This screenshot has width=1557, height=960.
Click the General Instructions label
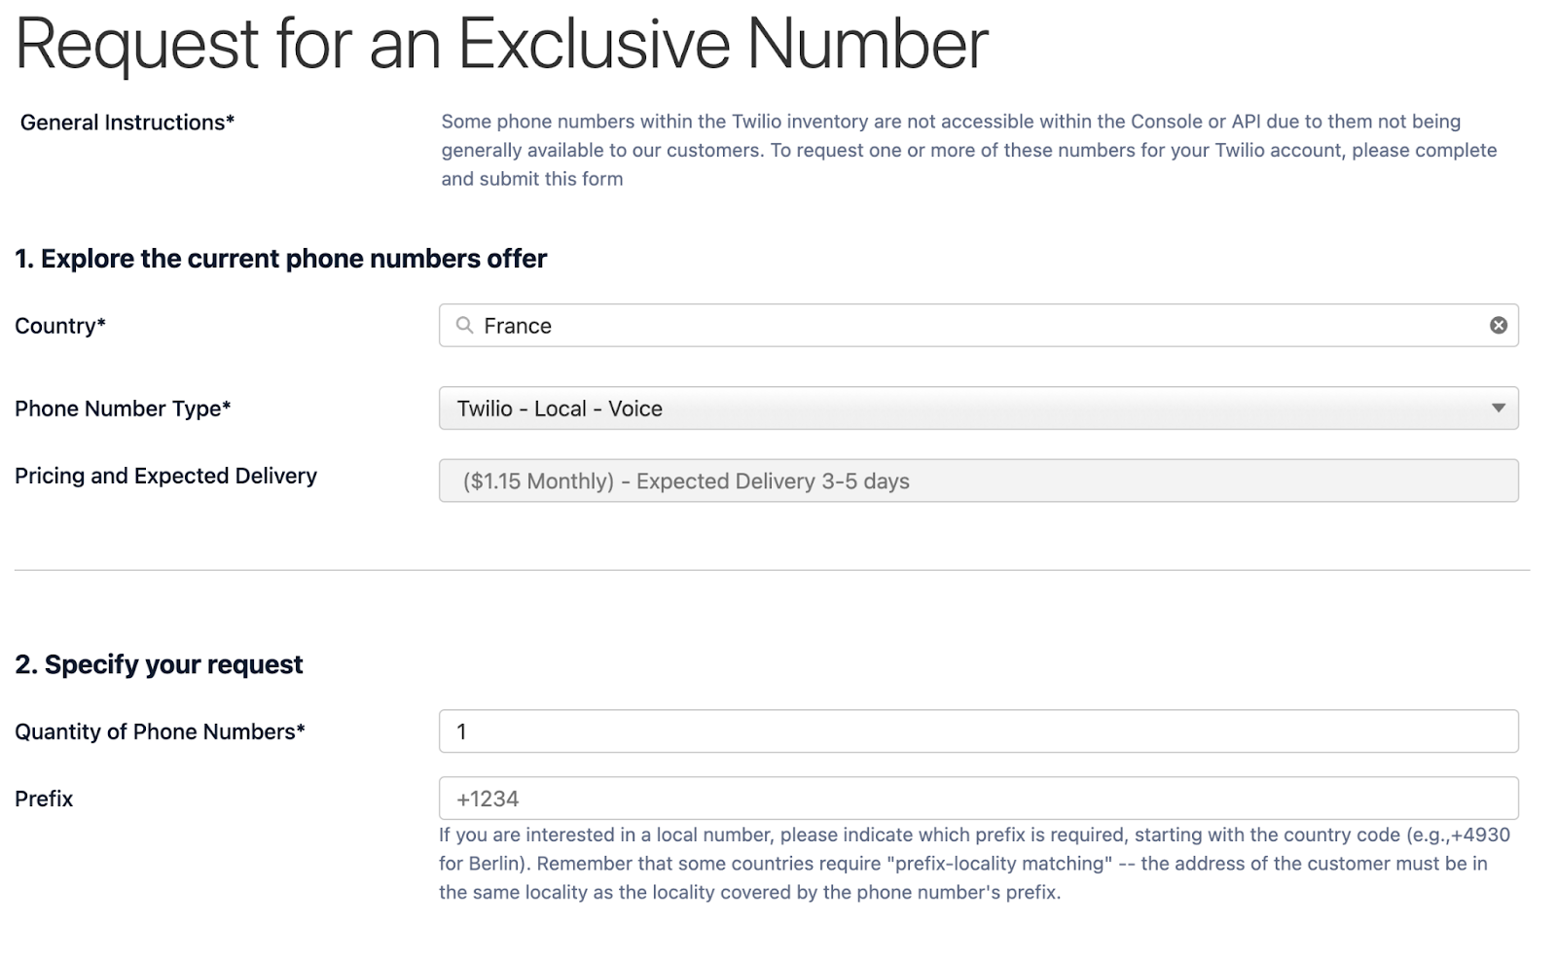(x=127, y=123)
